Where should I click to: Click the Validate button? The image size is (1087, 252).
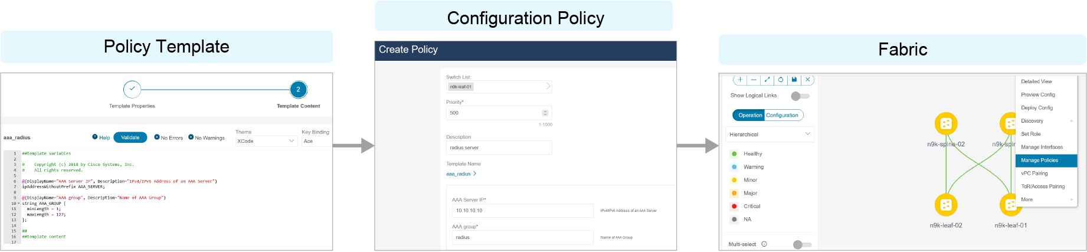130,138
